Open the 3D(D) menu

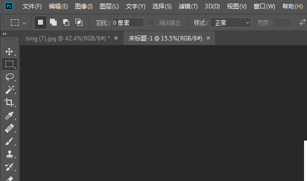[212, 6]
